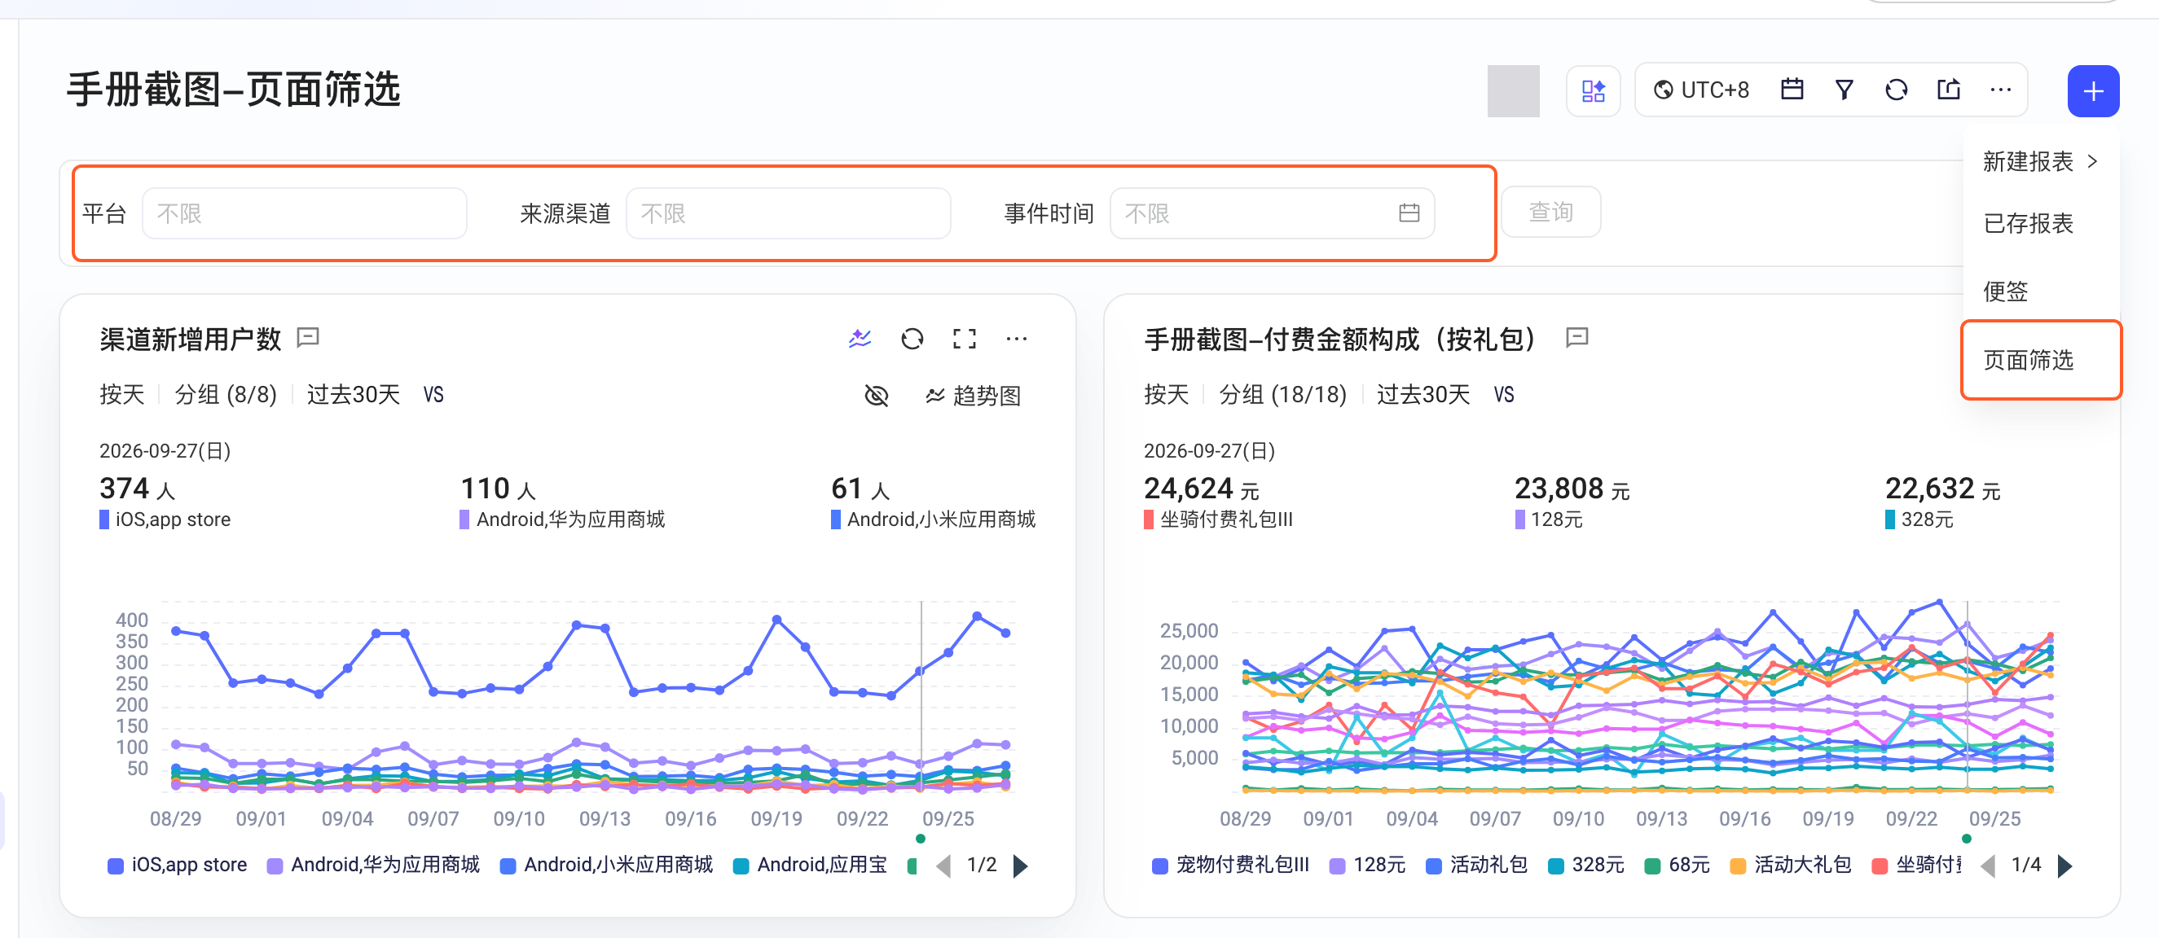
Task: Click VS compare on 渠道新增用户数
Action: click(x=433, y=394)
